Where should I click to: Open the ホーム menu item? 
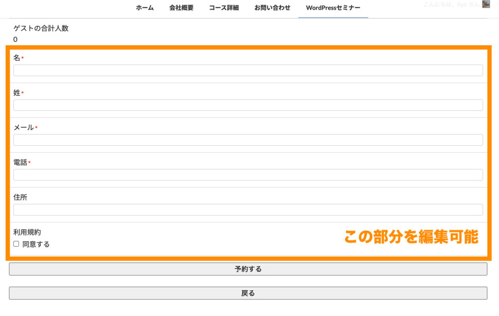point(145,8)
